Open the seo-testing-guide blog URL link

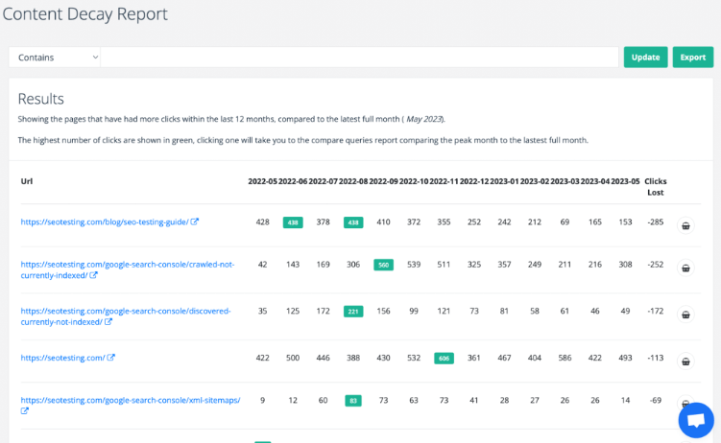[104, 222]
